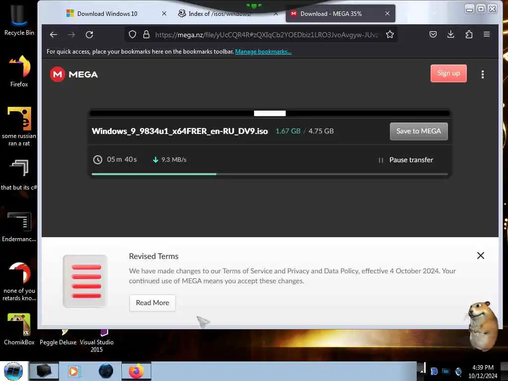Click the Firefox taskbar button

click(x=136, y=371)
